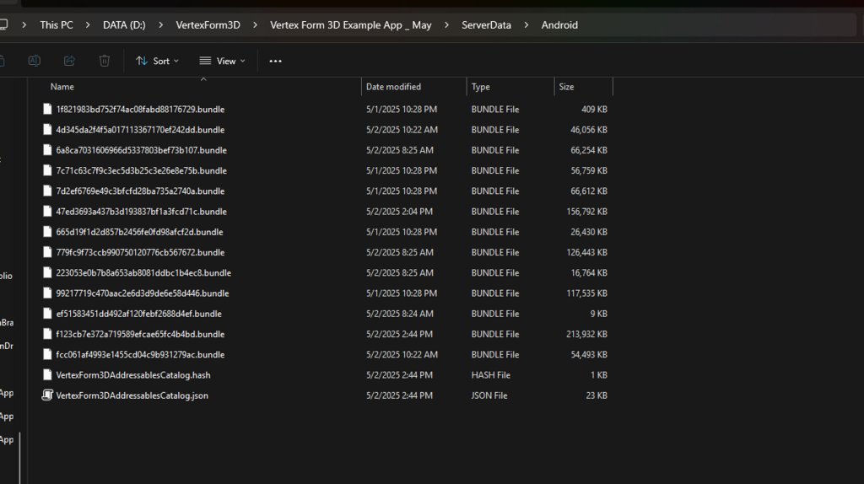Click the file icon of VertexForm3DAddressablesCatalog.hash
Image resolution: width=864 pixels, height=484 pixels.
pos(47,375)
